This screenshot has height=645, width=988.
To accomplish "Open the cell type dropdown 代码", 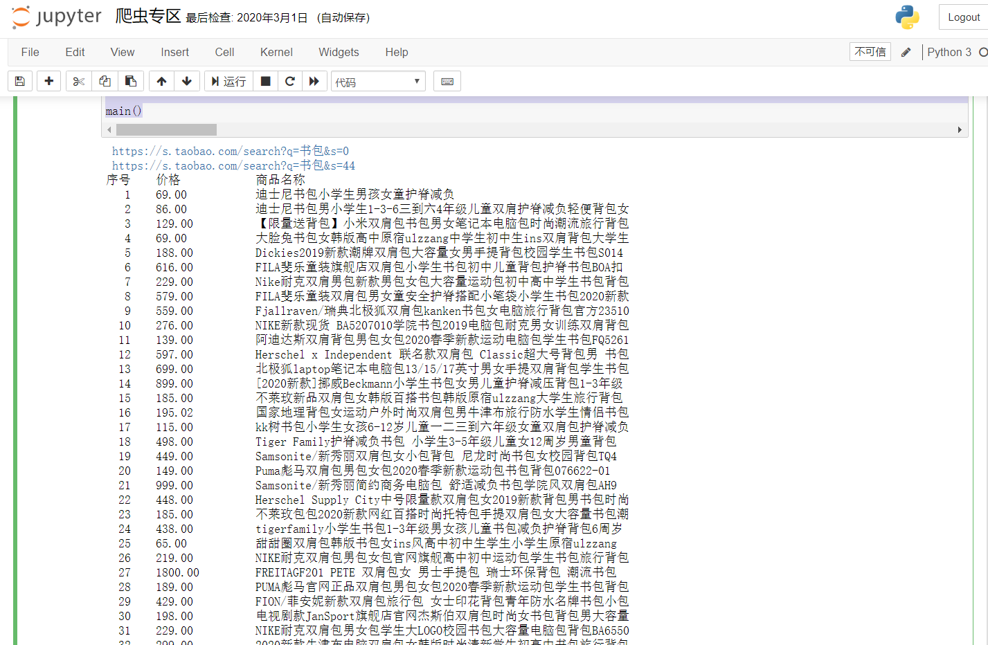I will click(x=378, y=82).
